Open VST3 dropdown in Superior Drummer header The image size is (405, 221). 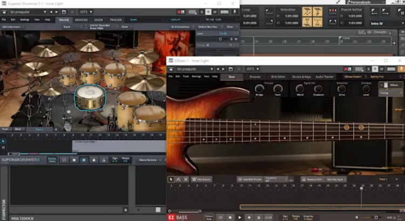click(x=86, y=12)
